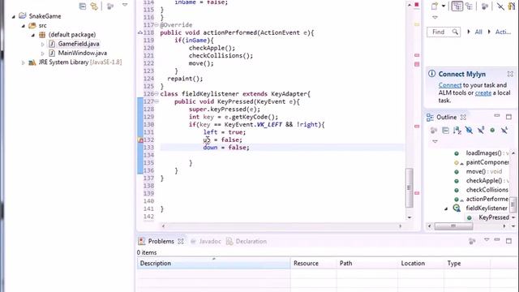Select the SnakeGame project
The height and width of the screenshot is (292, 519).
click(x=45, y=16)
